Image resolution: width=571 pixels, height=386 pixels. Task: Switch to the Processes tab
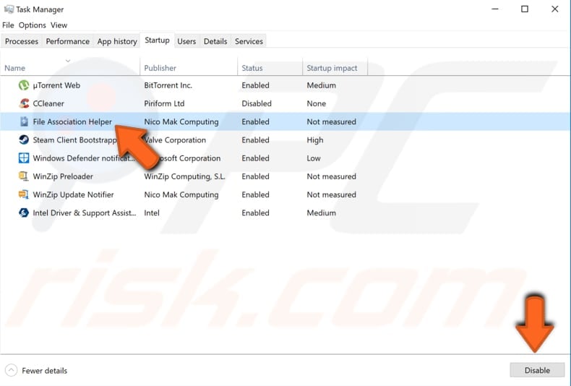pos(22,41)
